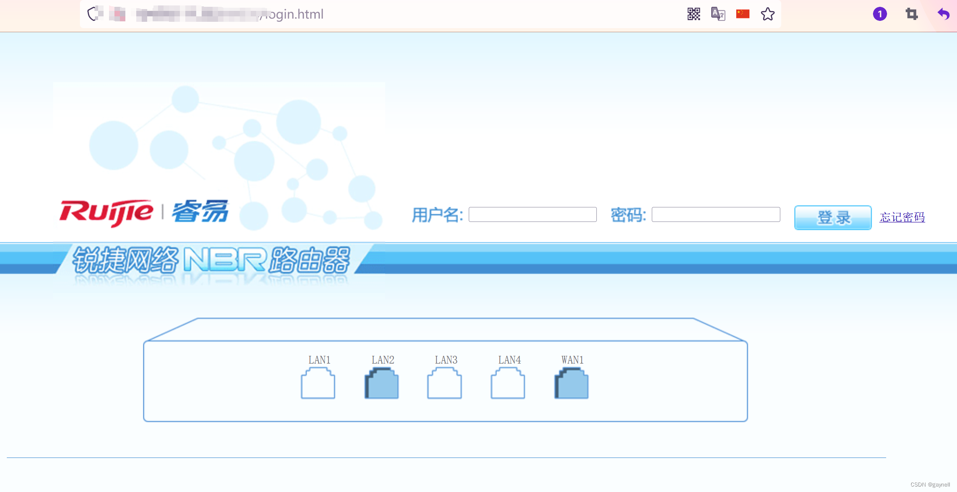Open the purple notification badge showing 1
This screenshot has height=492, width=957.
(880, 14)
